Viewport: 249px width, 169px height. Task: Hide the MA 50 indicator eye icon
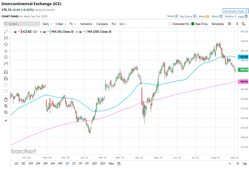(45, 32)
